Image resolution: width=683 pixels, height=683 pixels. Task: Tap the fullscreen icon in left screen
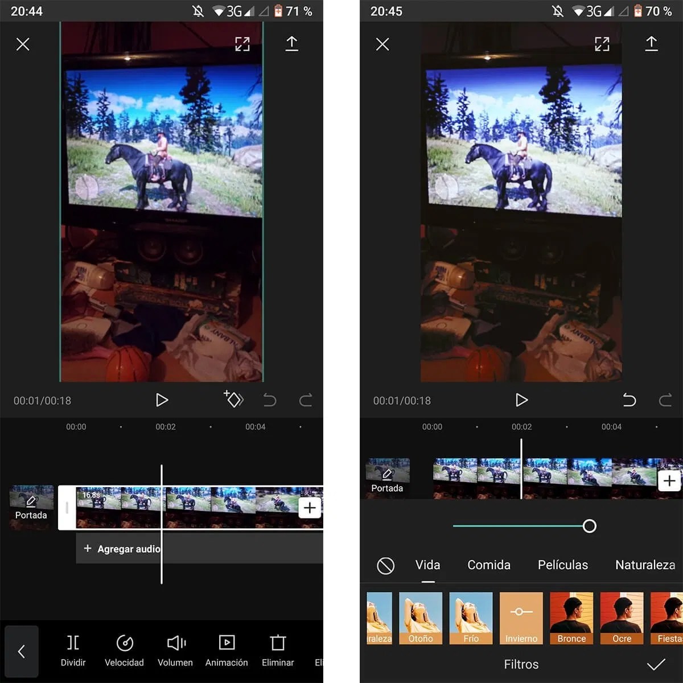pyautogui.click(x=242, y=44)
